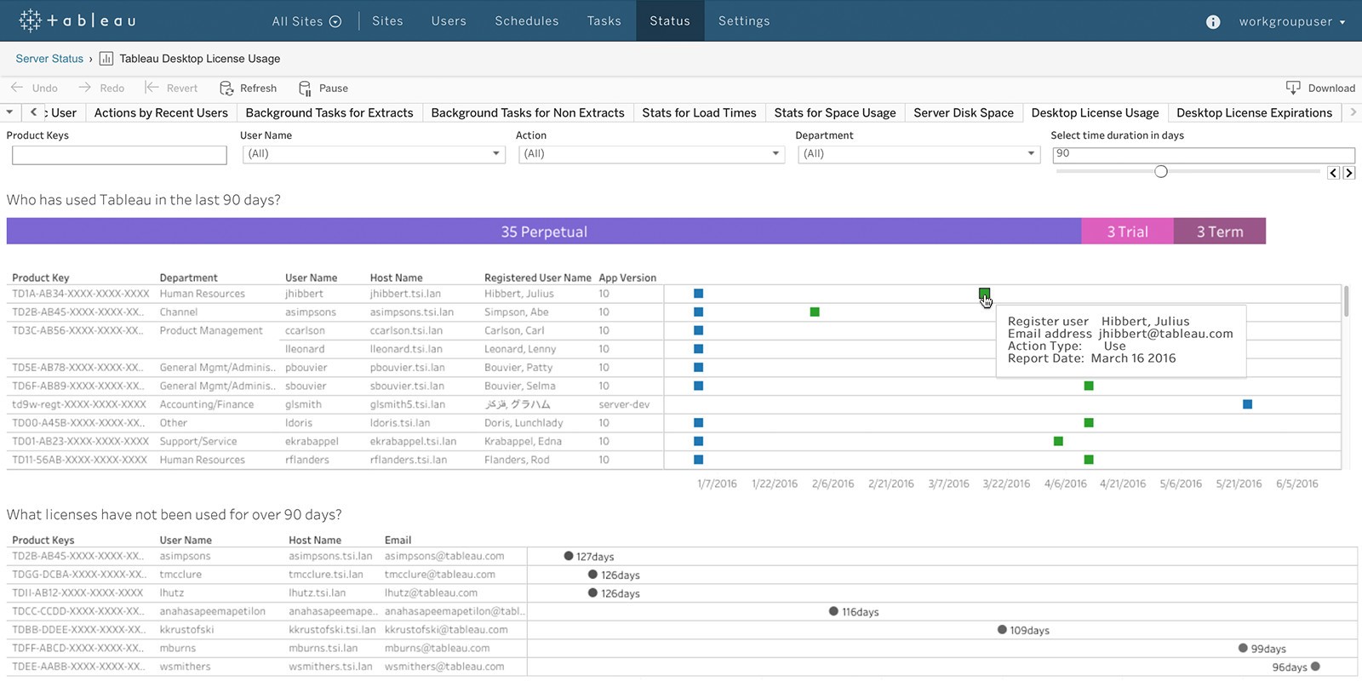Click the 96days dot for wsmithers
1362x681 pixels.
1315,667
